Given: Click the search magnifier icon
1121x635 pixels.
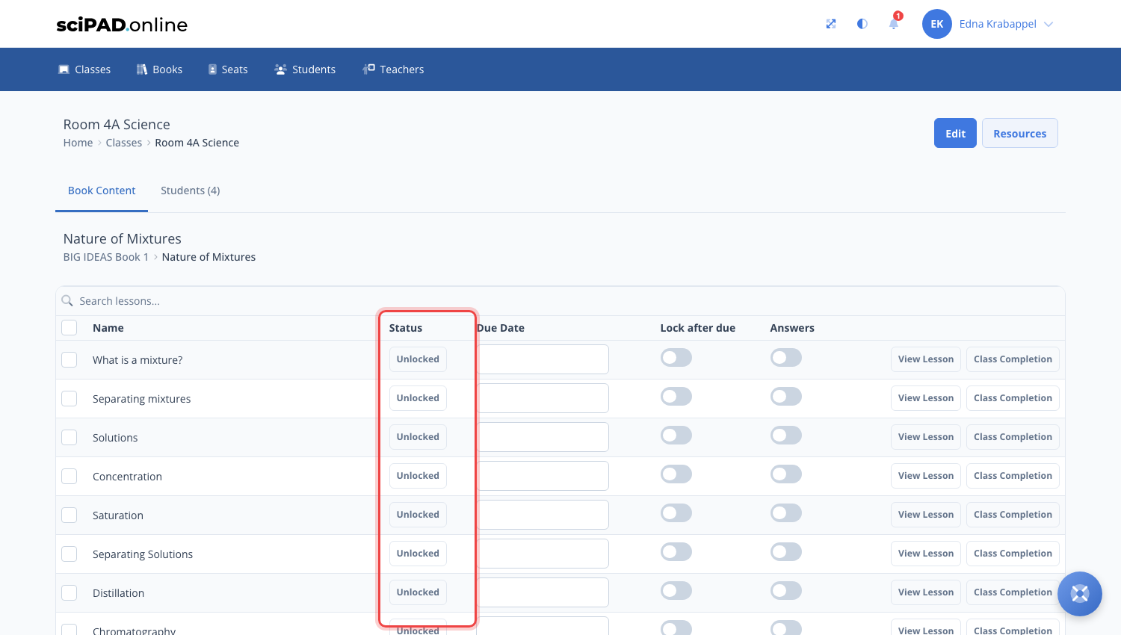Looking at the screenshot, I should tap(67, 301).
